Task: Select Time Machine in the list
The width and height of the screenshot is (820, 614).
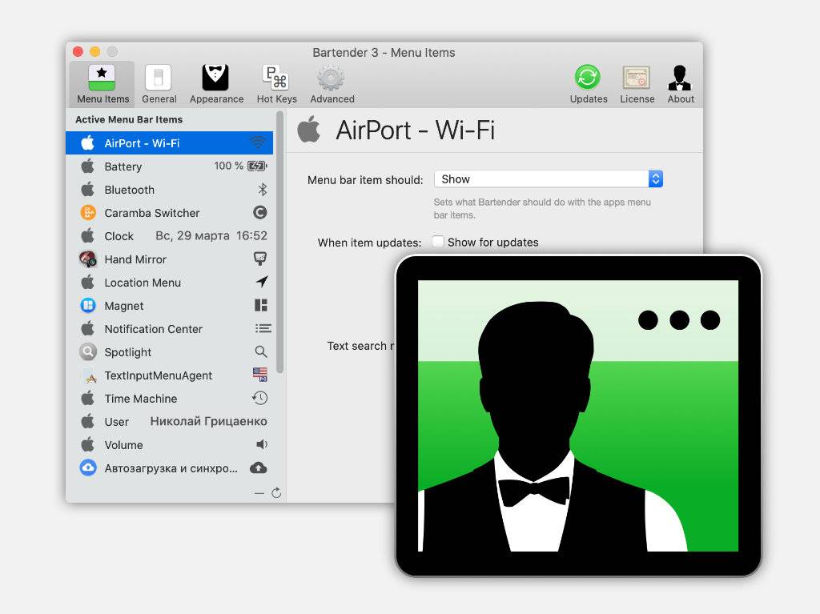Action: 140,399
